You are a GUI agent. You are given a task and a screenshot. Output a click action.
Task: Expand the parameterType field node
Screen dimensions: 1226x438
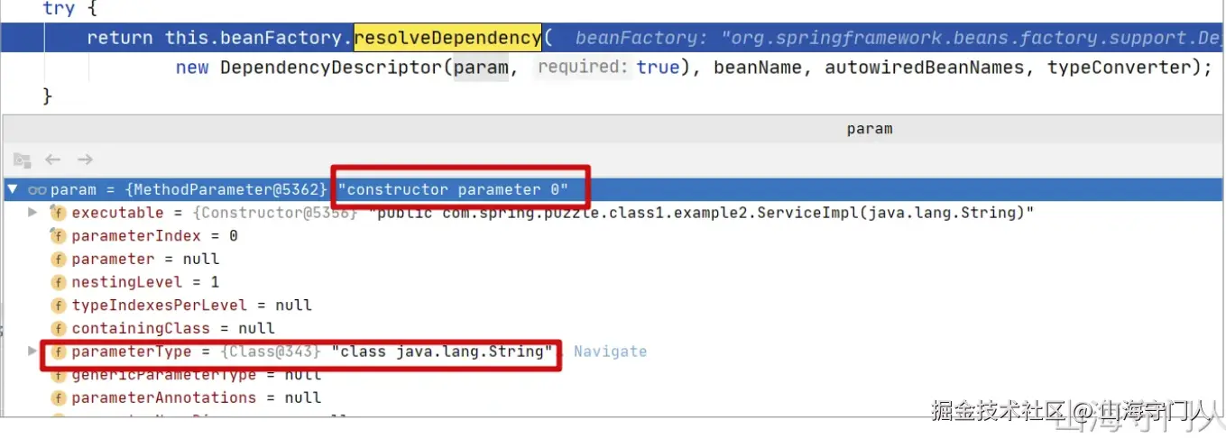32,351
